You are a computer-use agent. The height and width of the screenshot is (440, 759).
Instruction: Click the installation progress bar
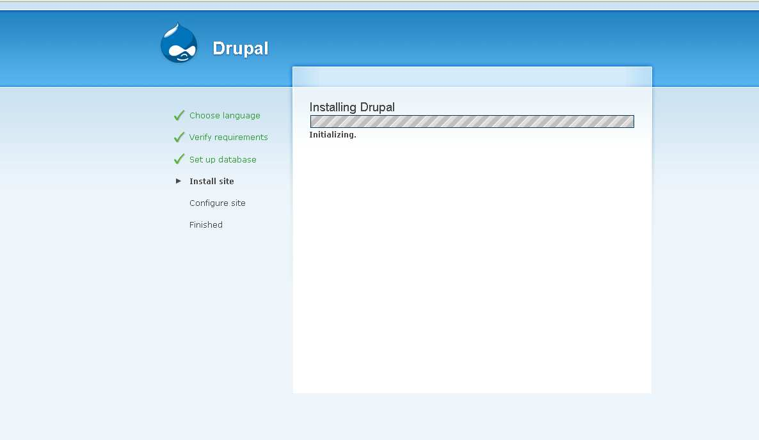click(472, 122)
